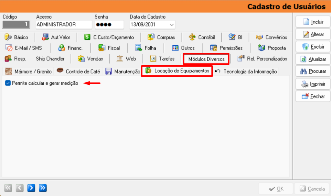Click the Alterar button
The width and height of the screenshot is (331, 196).
313,34
